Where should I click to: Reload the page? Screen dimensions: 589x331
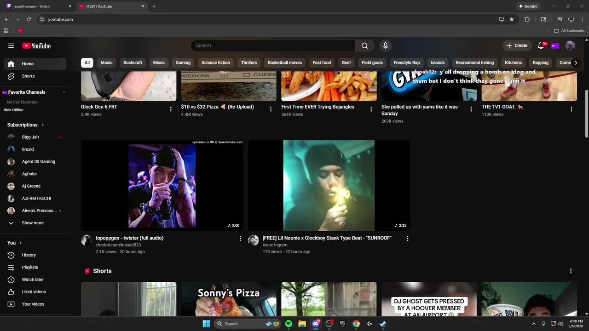(29, 19)
